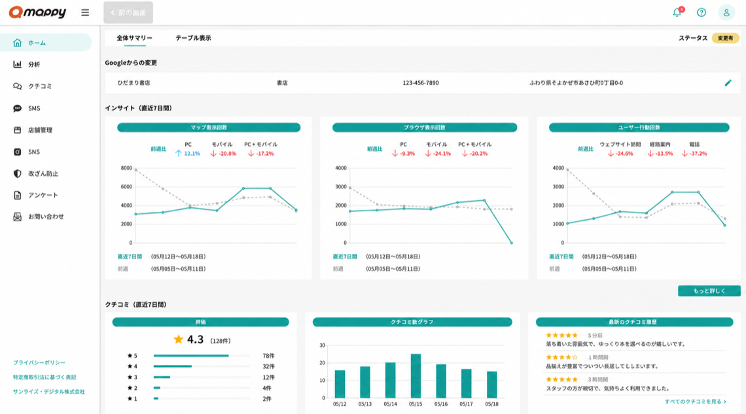Image resolution: width=746 pixels, height=414 pixels.
Task: Open the プライバシーポリシー link
Action: coord(39,363)
